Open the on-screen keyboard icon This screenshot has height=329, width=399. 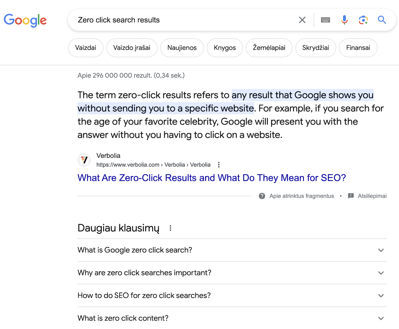tap(325, 20)
